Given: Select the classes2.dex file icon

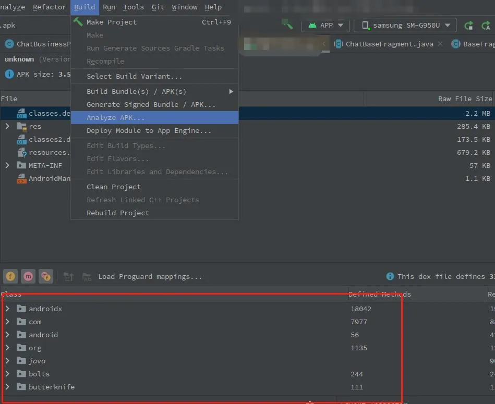Looking at the screenshot, I should pos(21,139).
